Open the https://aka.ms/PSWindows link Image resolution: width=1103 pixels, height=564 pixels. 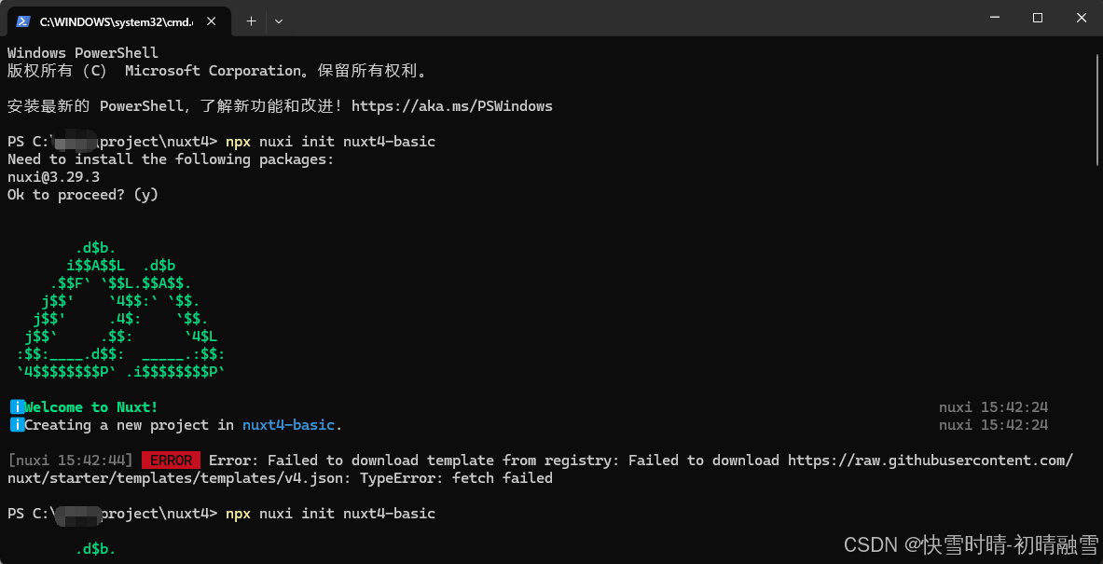click(x=452, y=105)
